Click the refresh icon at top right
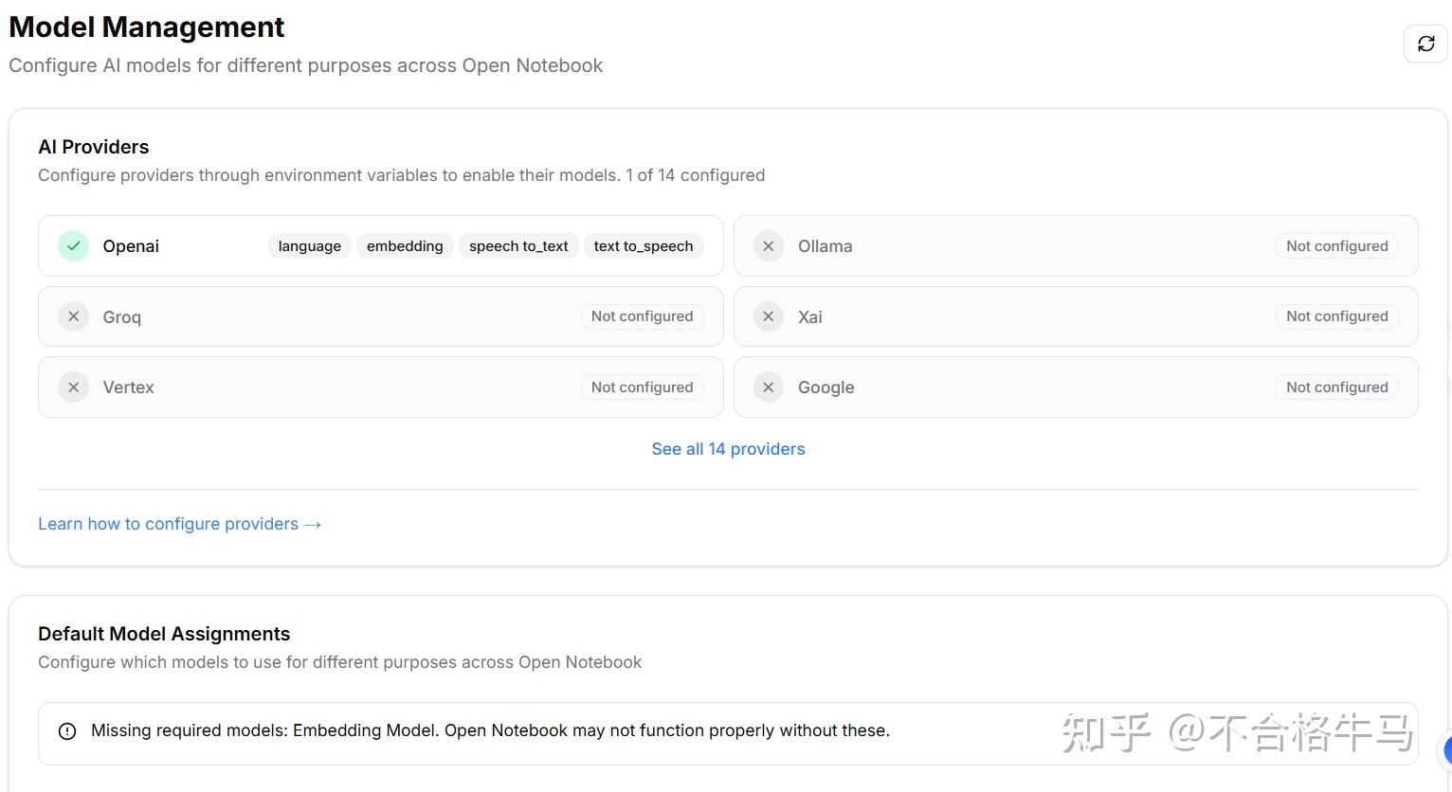This screenshot has height=792, width=1452. tap(1425, 44)
